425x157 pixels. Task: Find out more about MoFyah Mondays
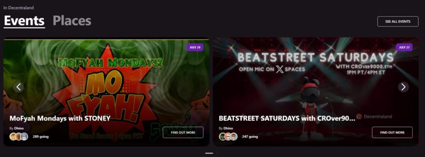tap(183, 132)
